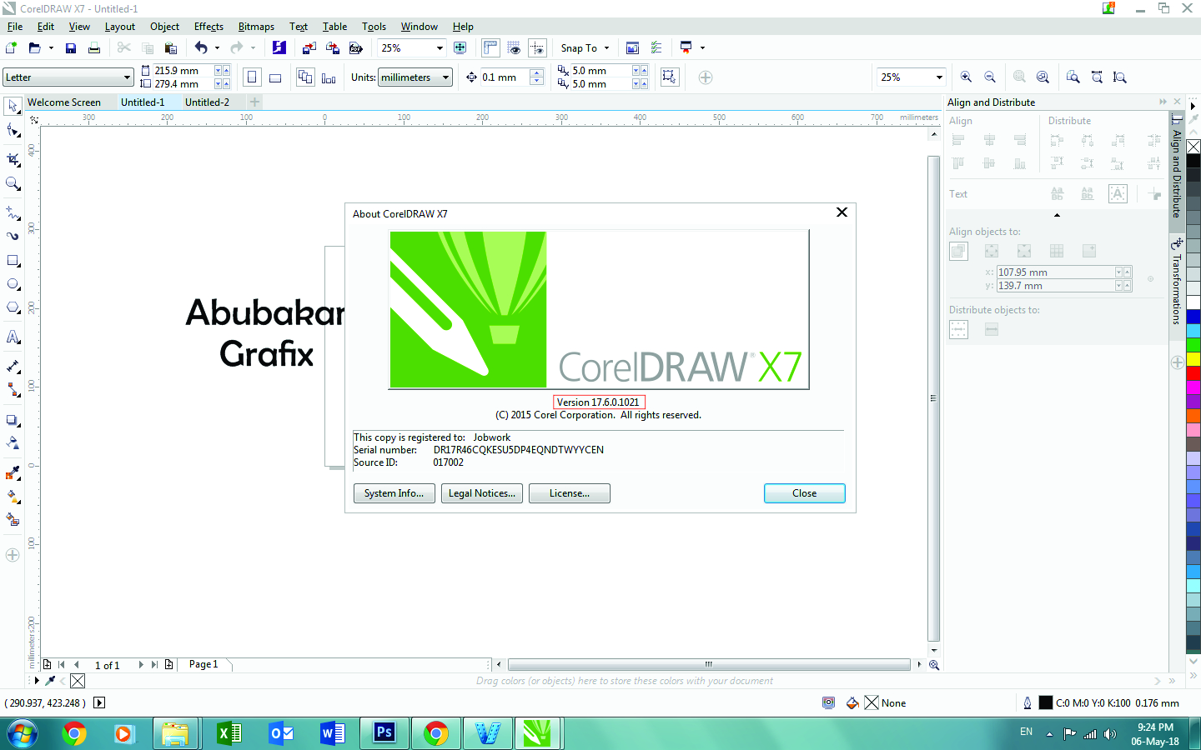Click the Zoom In magnifier icon

(x=967, y=77)
